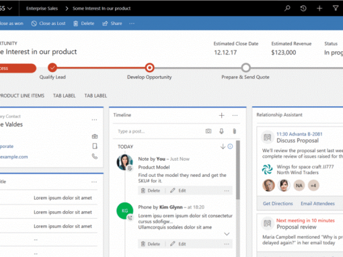This screenshot has height=257, width=343.
Task: Open the advanced filter funnel icon
Action: [x=336, y=8]
